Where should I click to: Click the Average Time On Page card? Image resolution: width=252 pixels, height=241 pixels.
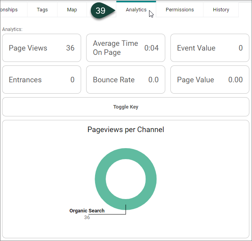(x=126, y=48)
